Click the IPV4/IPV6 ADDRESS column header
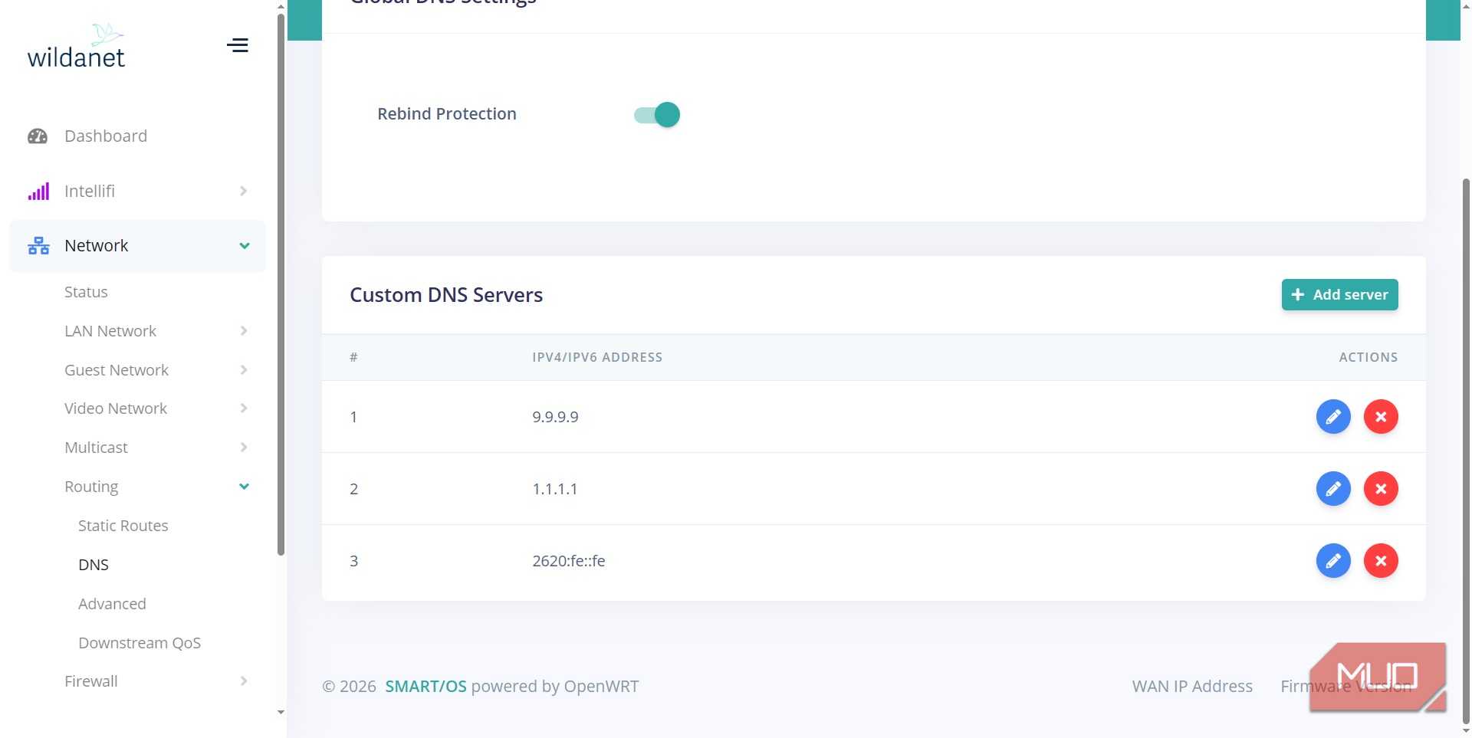Image resolution: width=1472 pixels, height=738 pixels. pyautogui.click(x=597, y=357)
